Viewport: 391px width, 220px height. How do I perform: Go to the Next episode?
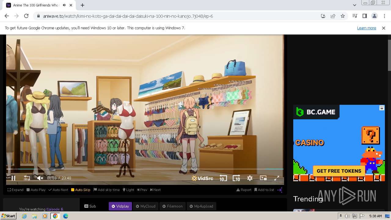tap(155, 190)
